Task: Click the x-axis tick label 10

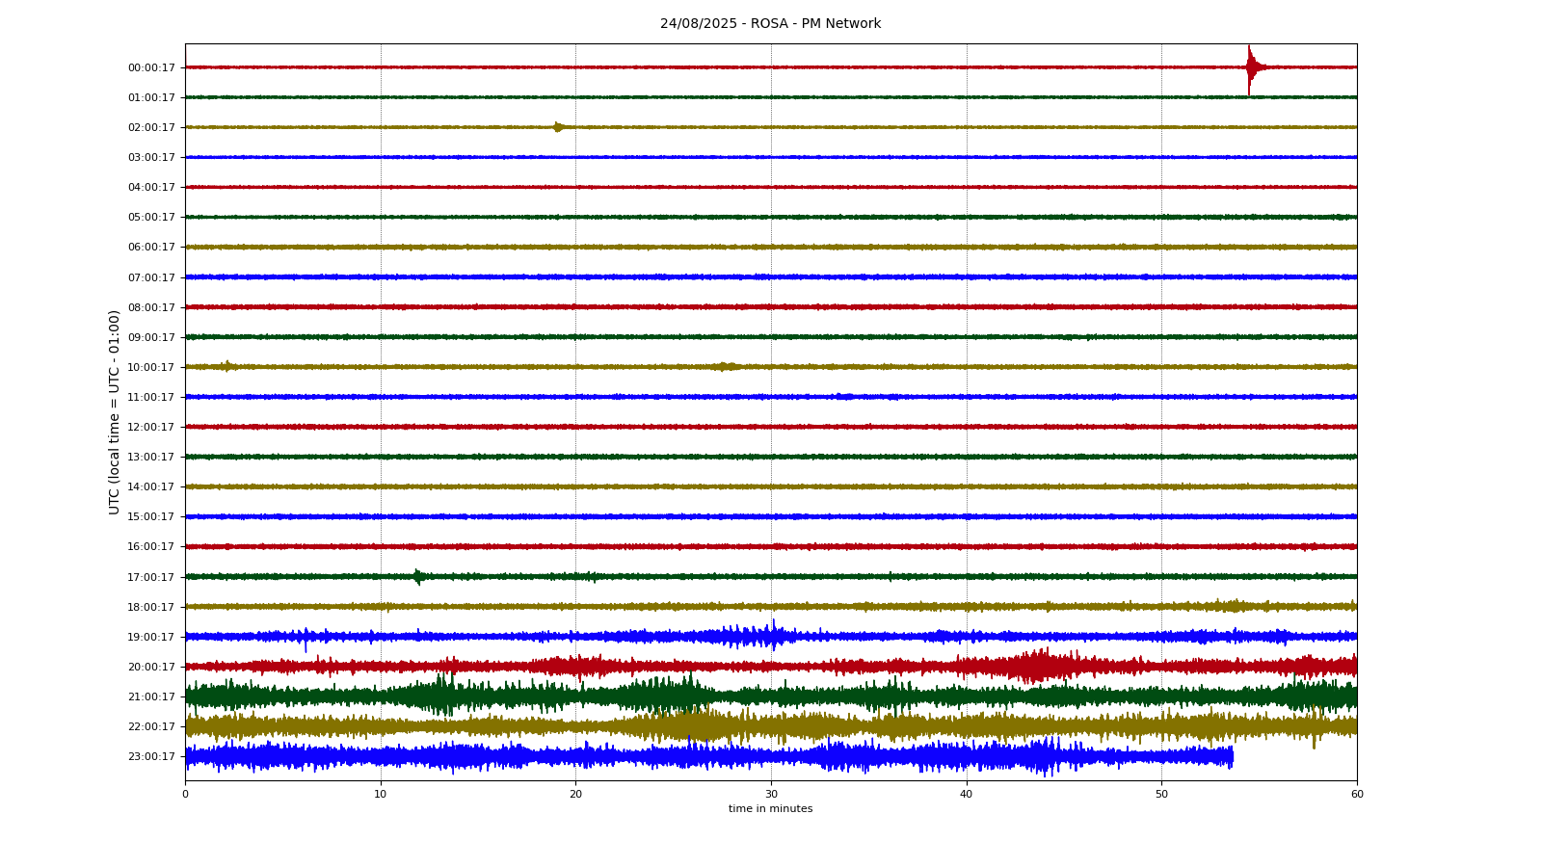Action: [x=381, y=795]
